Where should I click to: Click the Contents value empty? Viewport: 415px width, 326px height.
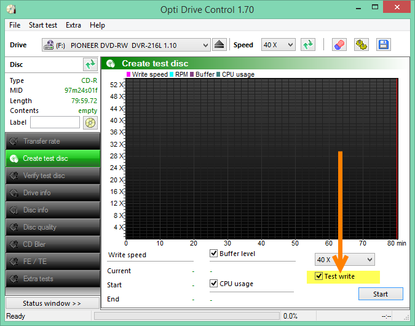88,111
